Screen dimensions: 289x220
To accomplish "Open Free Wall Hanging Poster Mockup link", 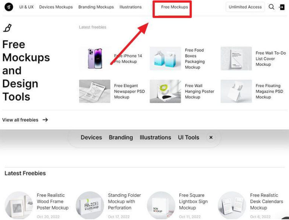I will click(199, 91).
